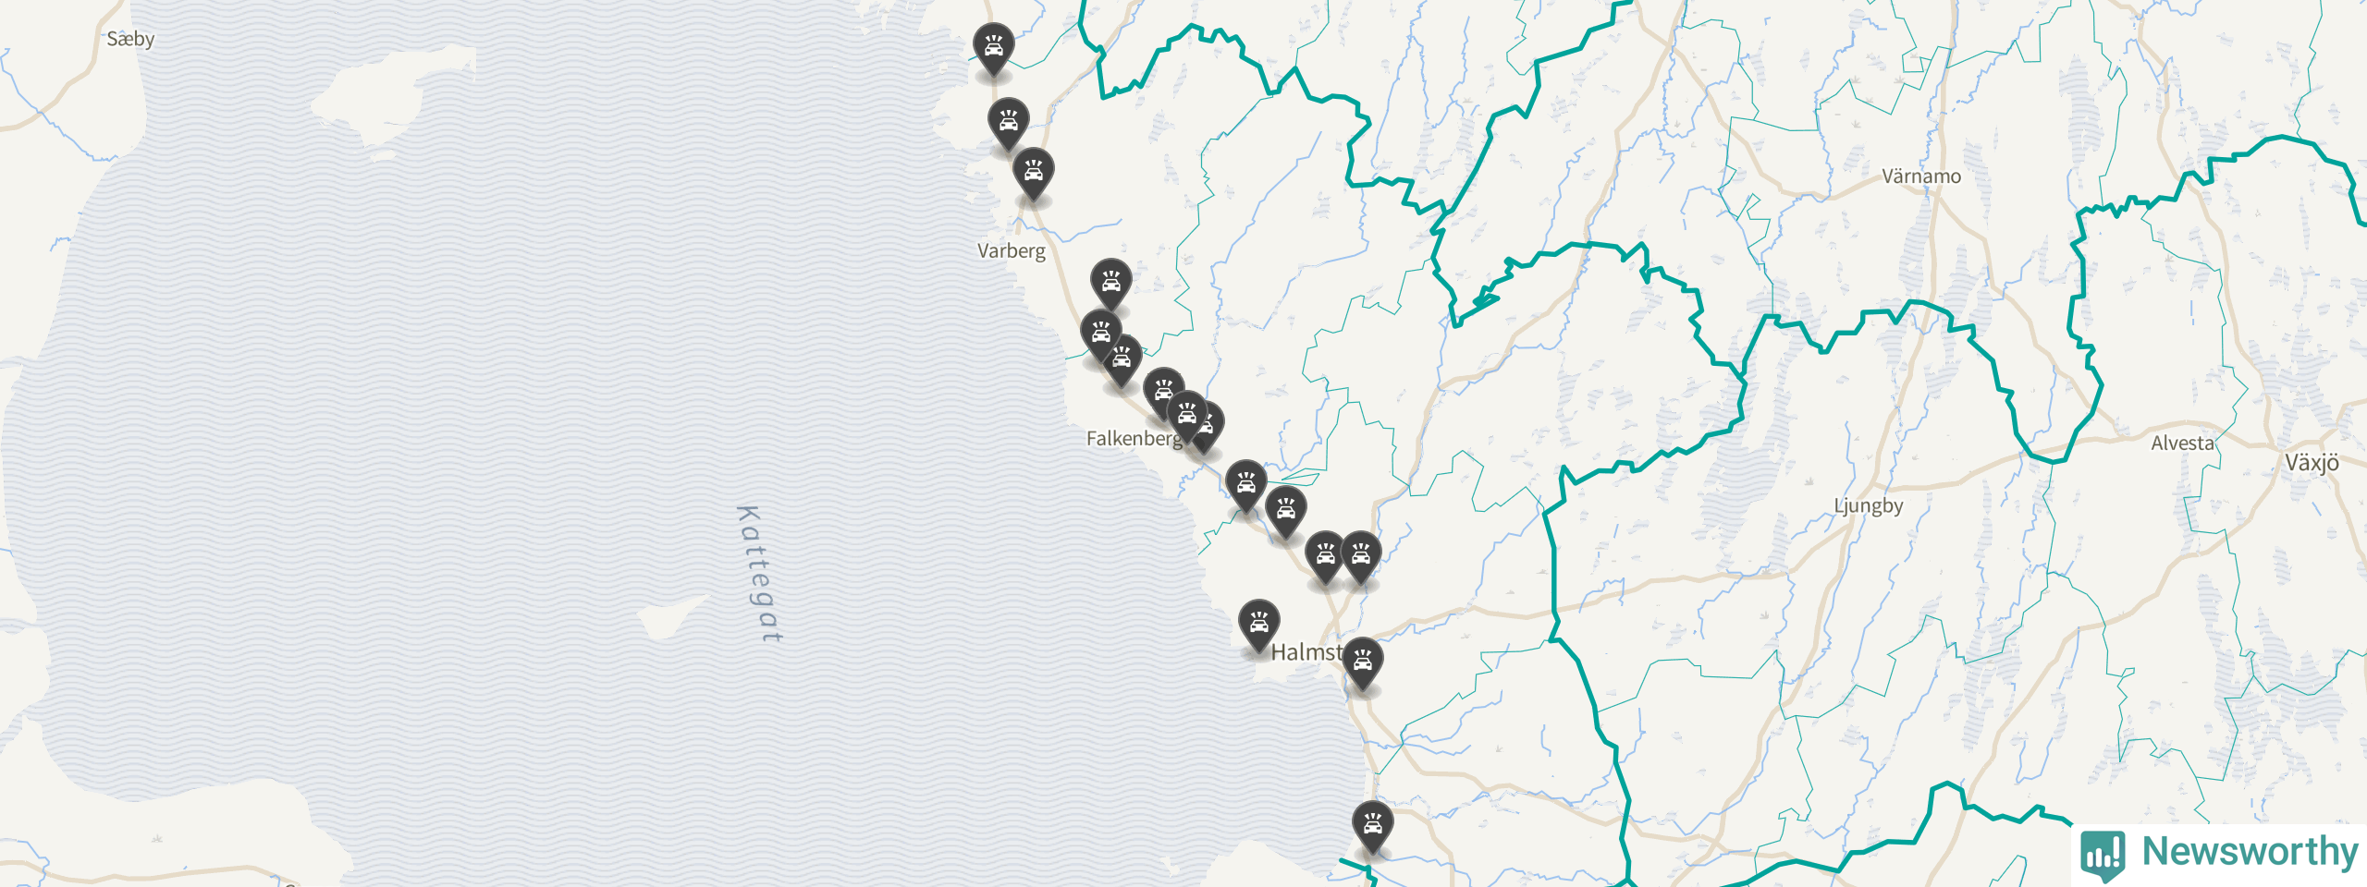This screenshot has width=2367, height=887.
Task: Click the Kattegat sea label
Action: click(760, 574)
